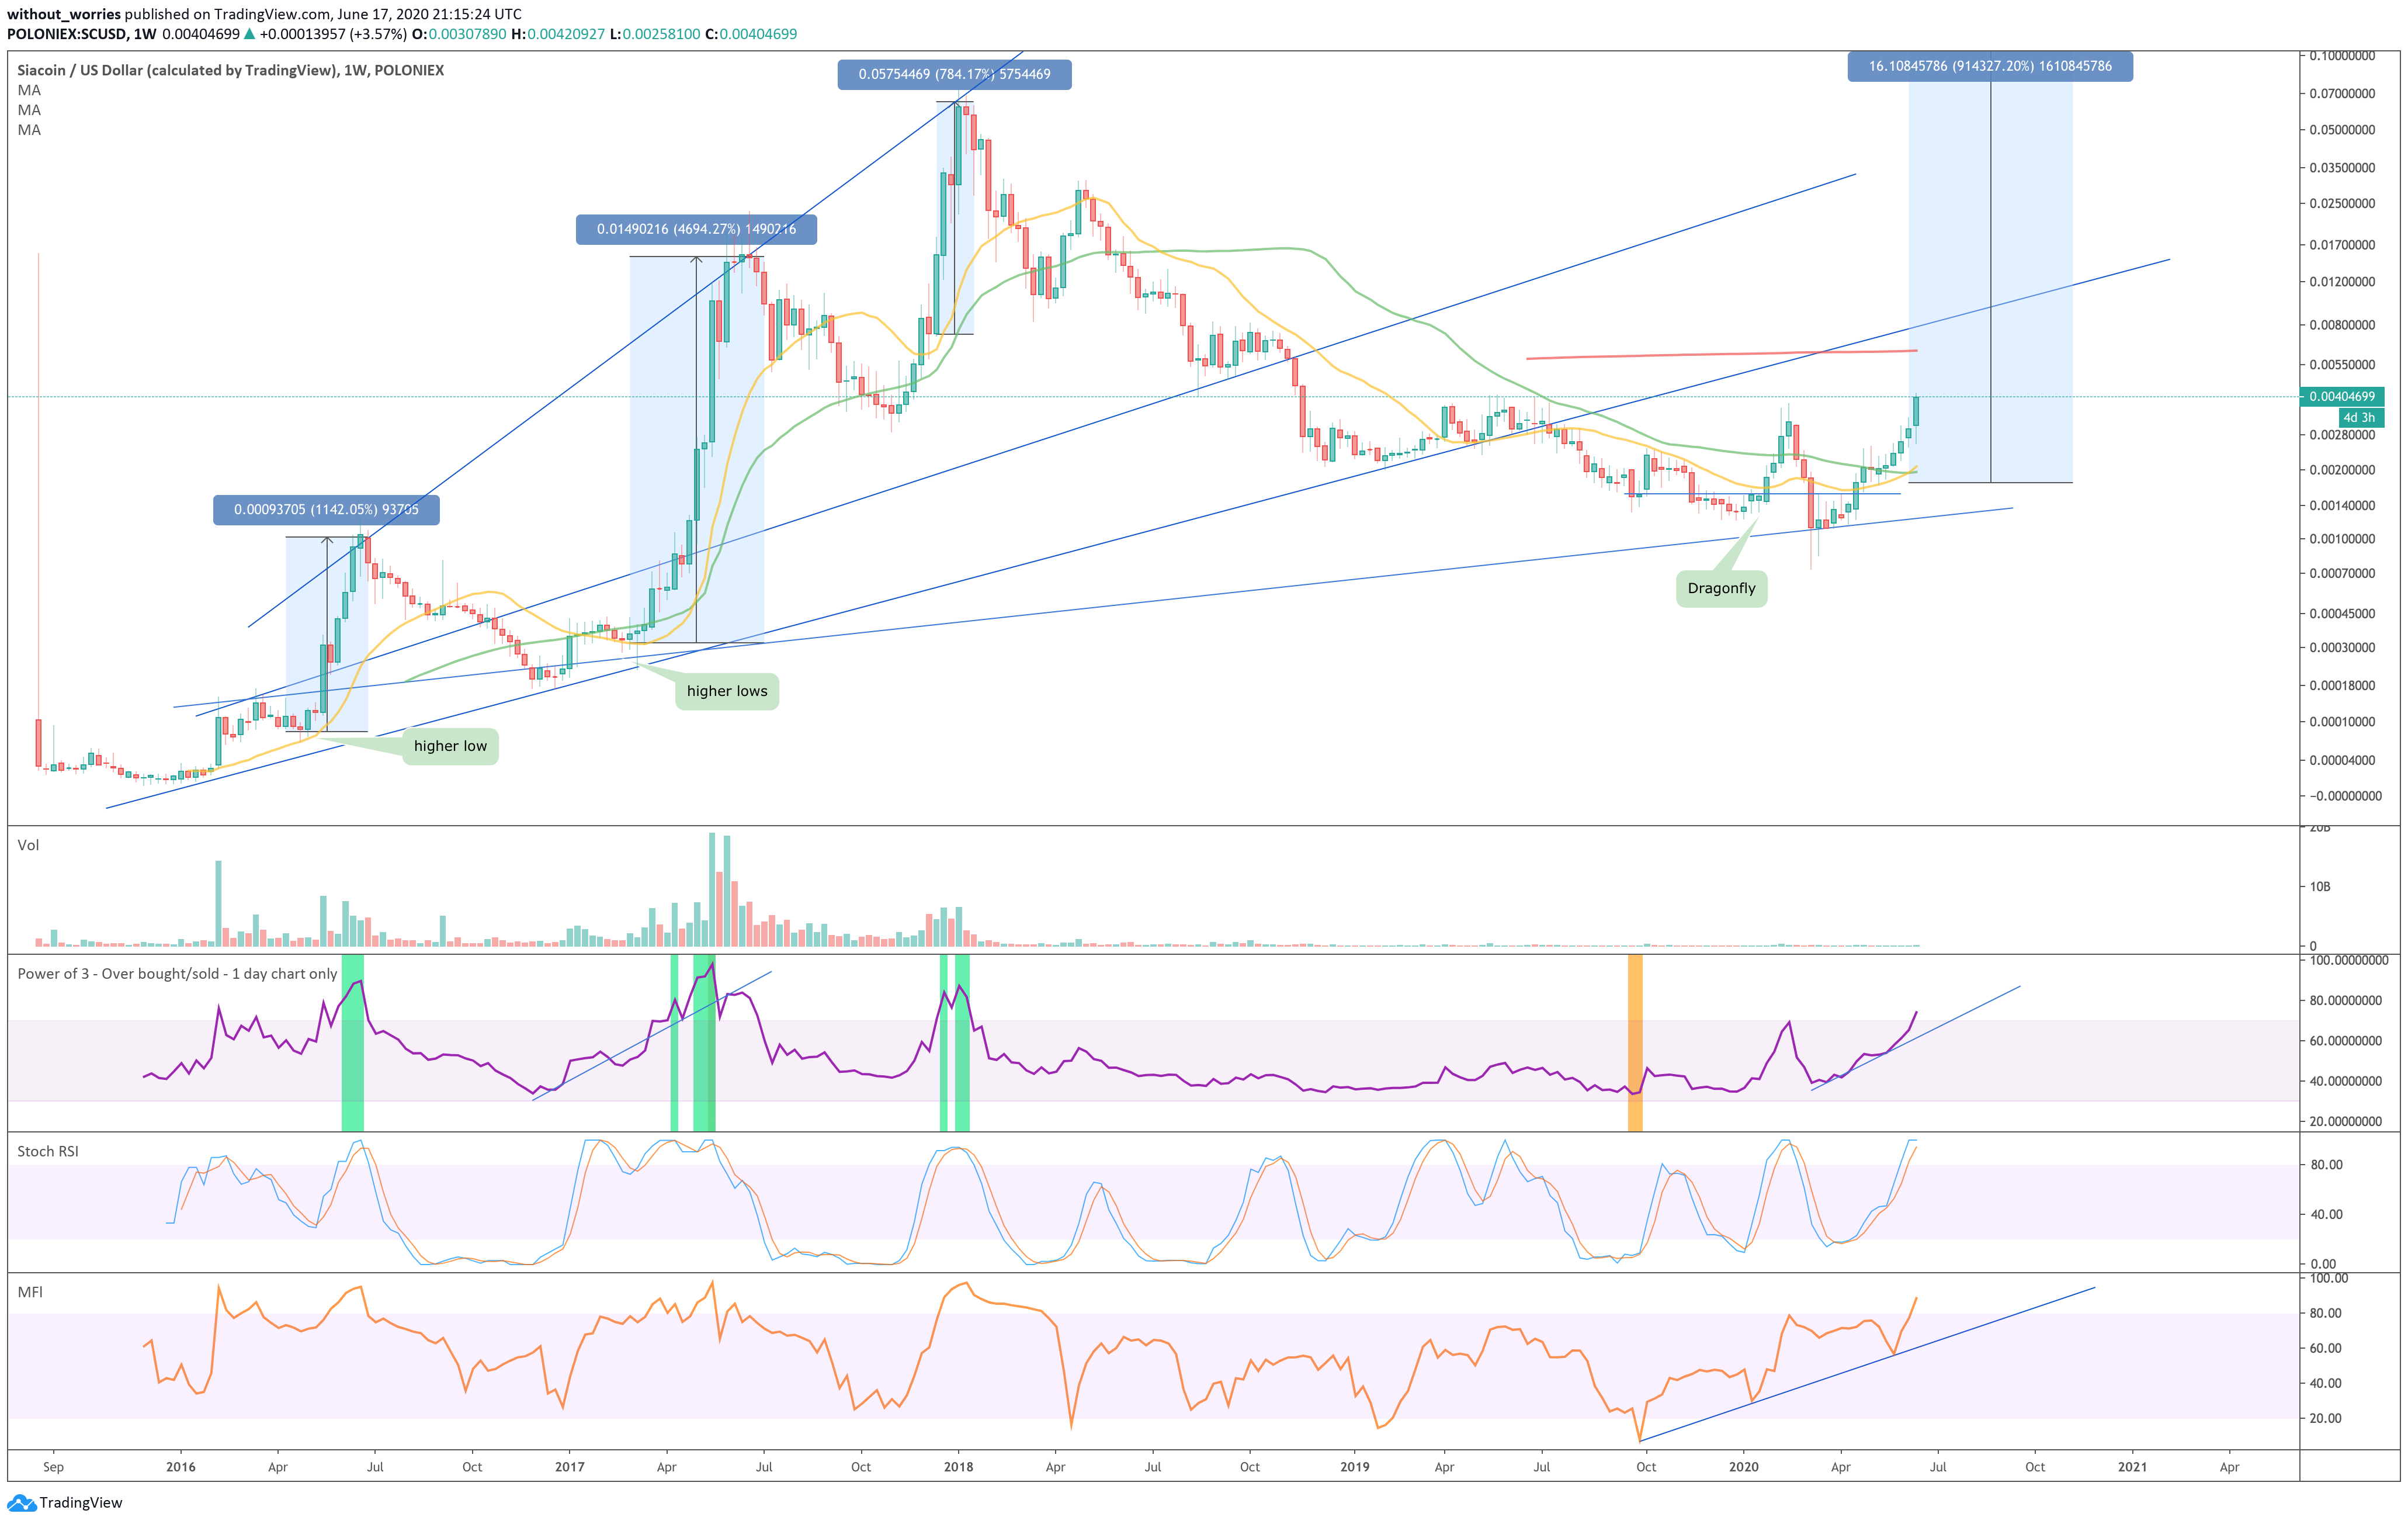Open the Siacoin / US Dollar chart title
This screenshot has width=2408, height=1524.
(230, 70)
